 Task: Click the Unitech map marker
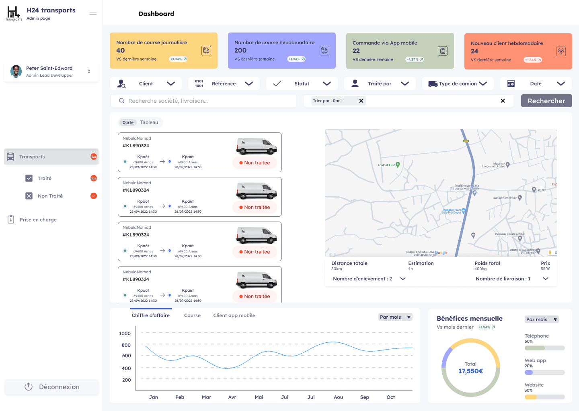coord(534,189)
